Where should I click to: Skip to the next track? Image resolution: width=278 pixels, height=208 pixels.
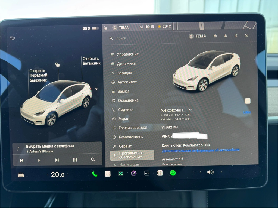(x=57, y=160)
